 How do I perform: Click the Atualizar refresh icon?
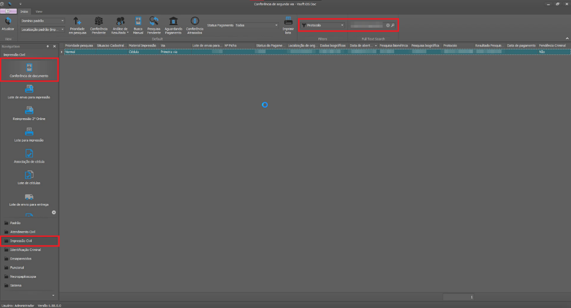click(x=8, y=21)
